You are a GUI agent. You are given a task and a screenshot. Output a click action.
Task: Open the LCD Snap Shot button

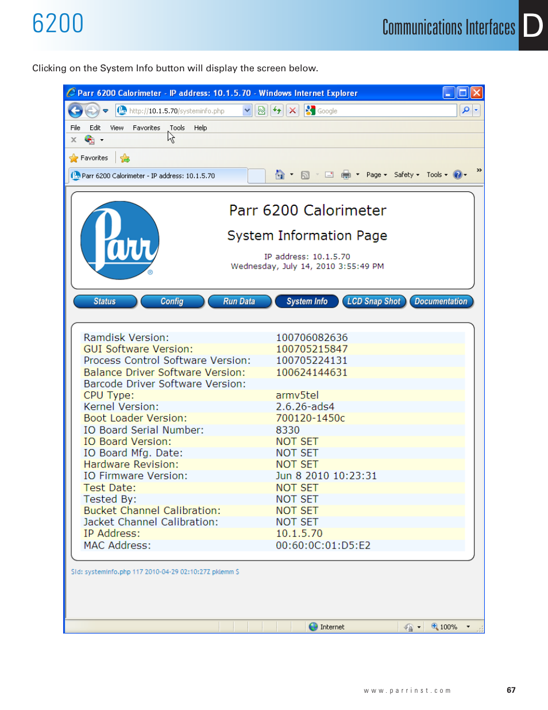click(x=374, y=302)
